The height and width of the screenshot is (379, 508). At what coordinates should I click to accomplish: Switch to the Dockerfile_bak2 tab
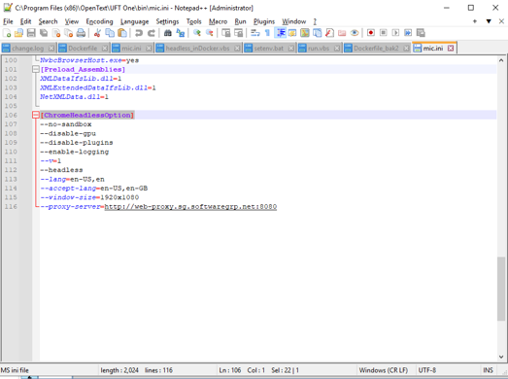(376, 49)
